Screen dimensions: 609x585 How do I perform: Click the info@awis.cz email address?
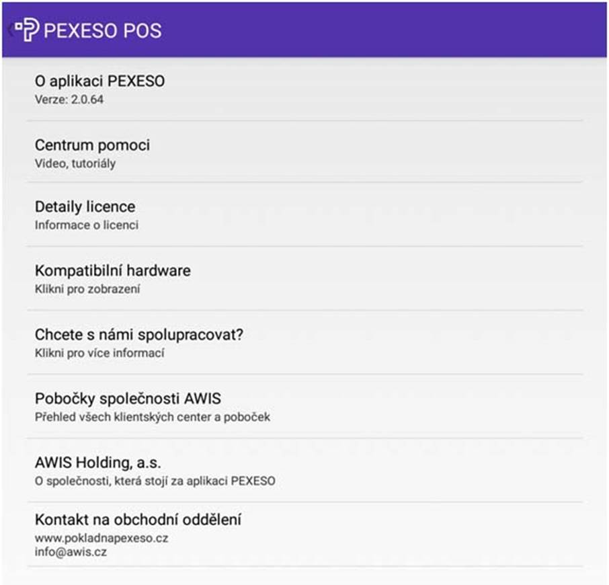point(71,552)
